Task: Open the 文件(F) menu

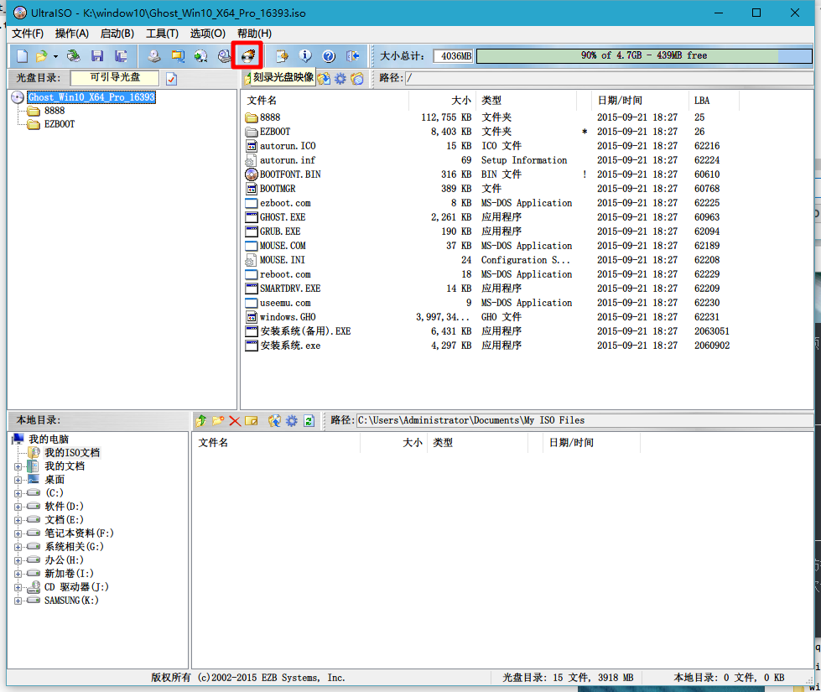Action: (28, 34)
